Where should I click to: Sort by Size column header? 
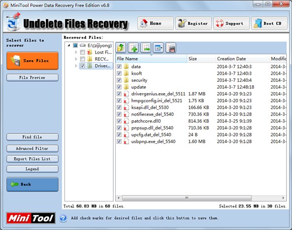point(201,59)
